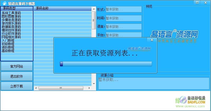This screenshot has width=211, height=111.
Task: Select 游戏娱乐源码 category
Action: tap(11, 23)
